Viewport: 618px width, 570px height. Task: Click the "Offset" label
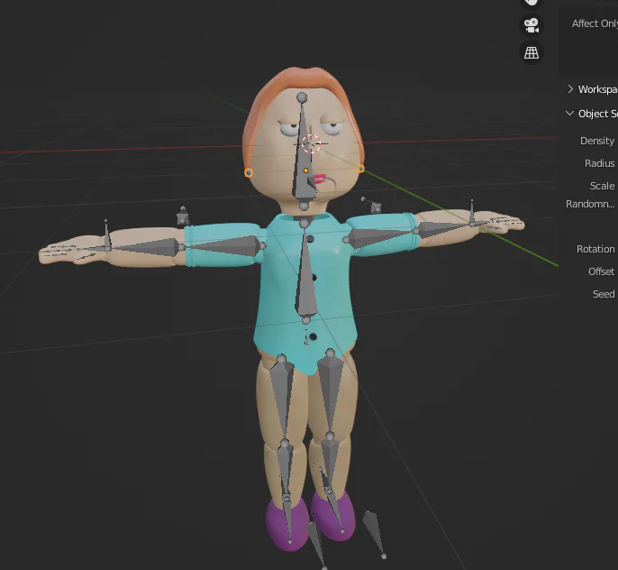coord(601,271)
